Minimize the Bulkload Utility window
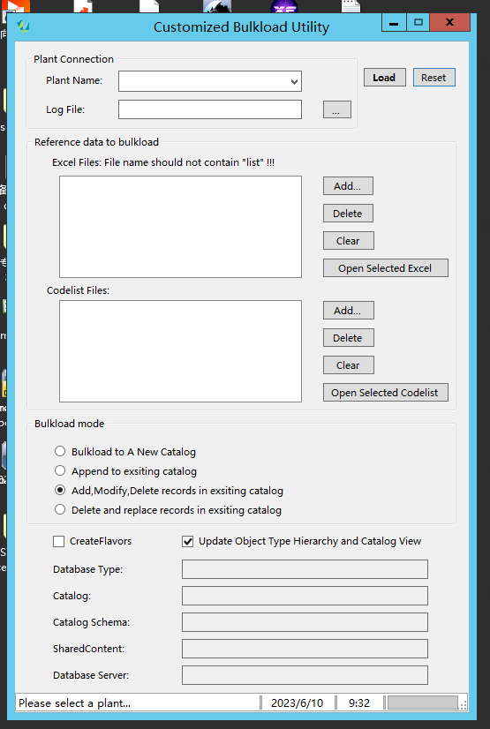The width and height of the screenshot is (490, 729). pos(394,23)
